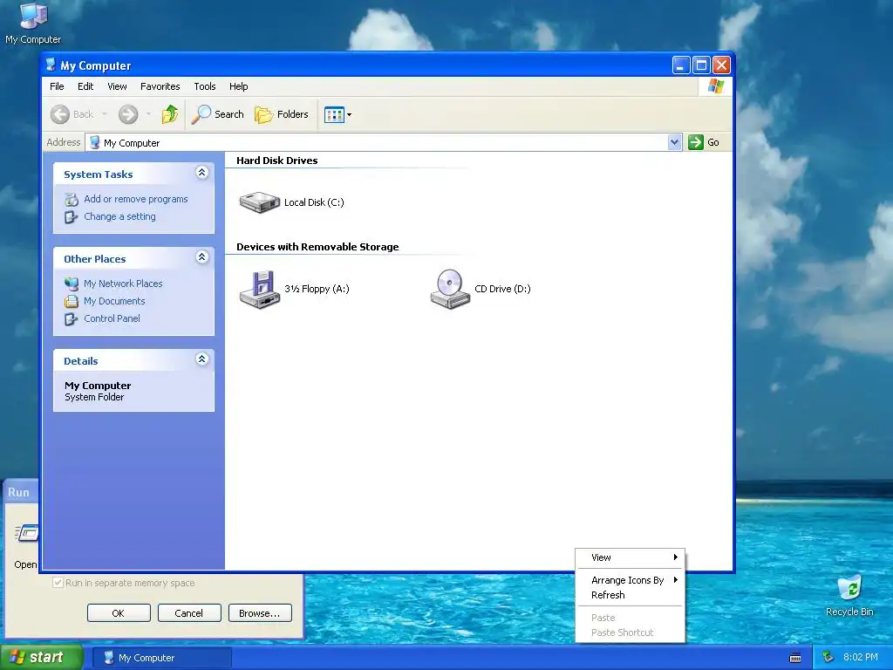Click the title bar My Computer icon

coord(51,65)
